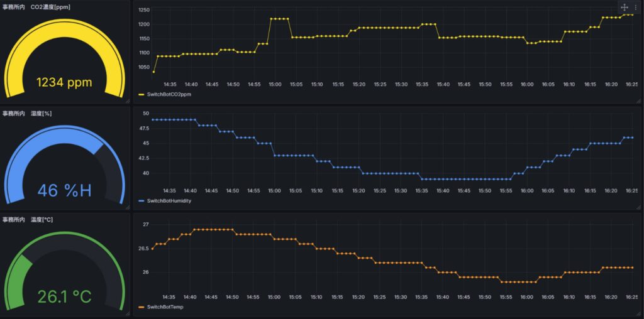Click resize handle of temperature gauge panel
Viewport: 644px width, 319px height.
(x=127, y=313)
